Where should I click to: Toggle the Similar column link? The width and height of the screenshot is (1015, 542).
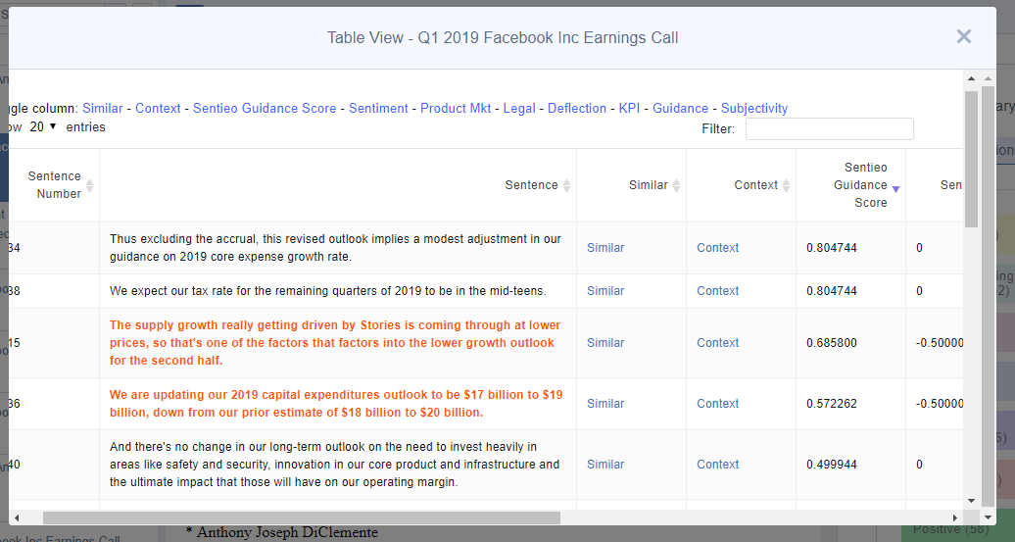[102, 108]
